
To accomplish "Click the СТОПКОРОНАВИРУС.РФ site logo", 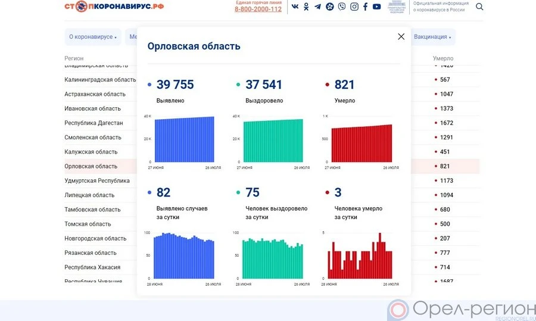I will click(x=114, y=7).
